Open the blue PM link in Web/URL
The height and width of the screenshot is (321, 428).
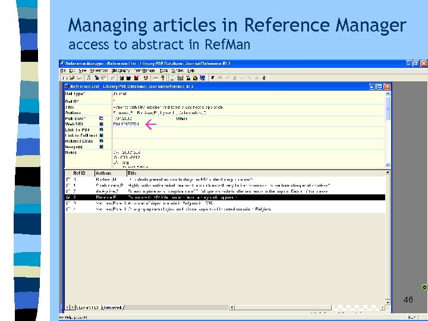coord(126,124)
